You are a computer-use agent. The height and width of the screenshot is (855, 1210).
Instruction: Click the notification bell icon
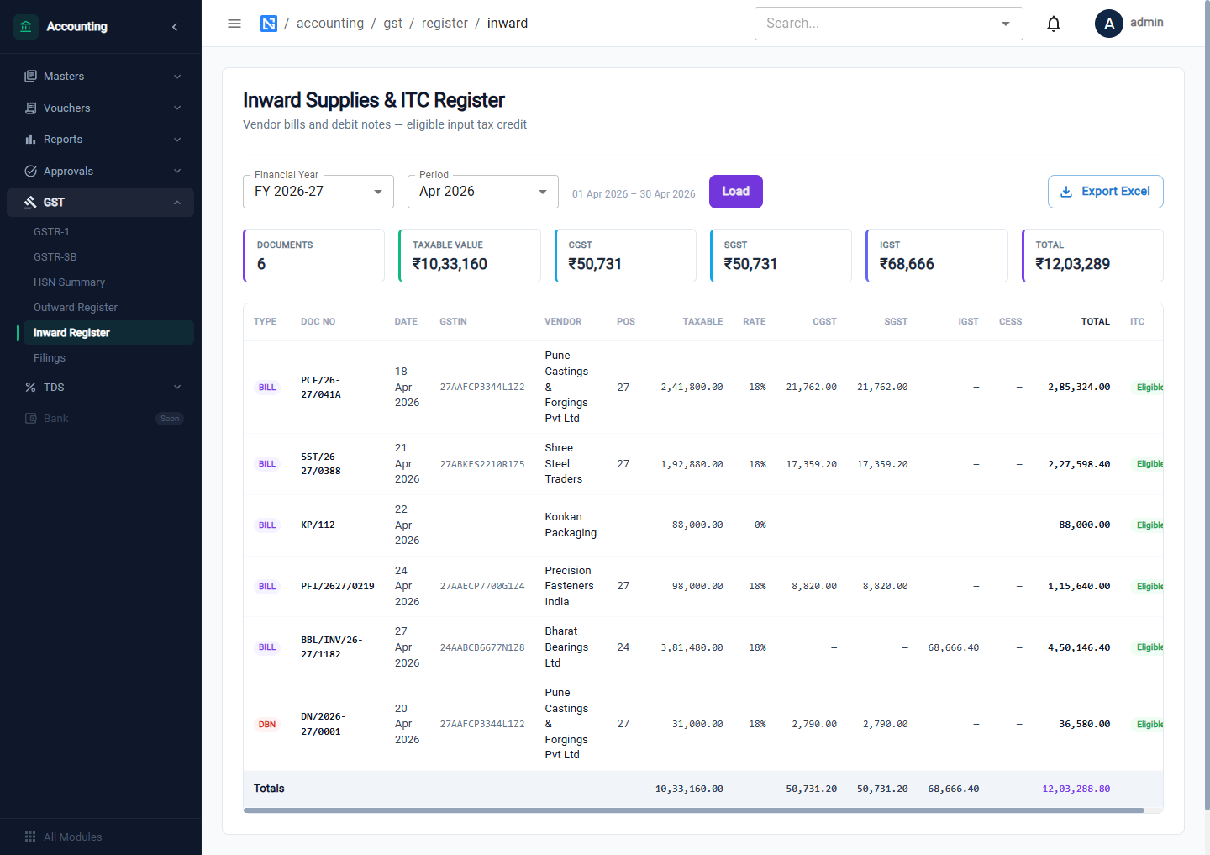point(1053,24)
